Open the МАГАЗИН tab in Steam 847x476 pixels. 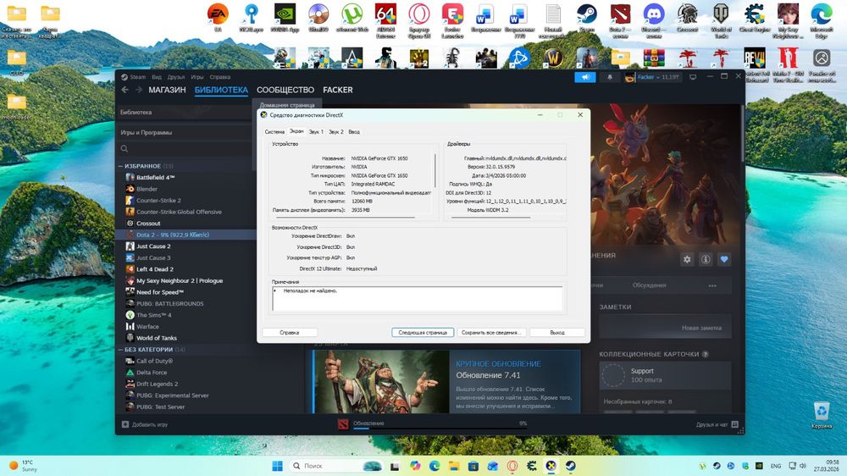(167, 90)
